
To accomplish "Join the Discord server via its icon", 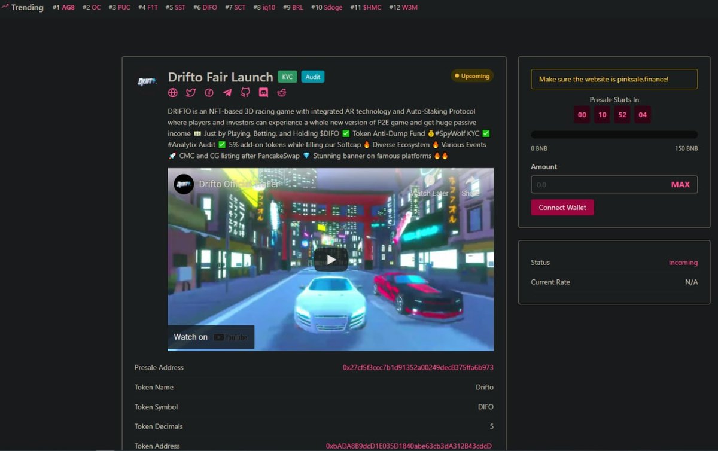I will point(263,93).
